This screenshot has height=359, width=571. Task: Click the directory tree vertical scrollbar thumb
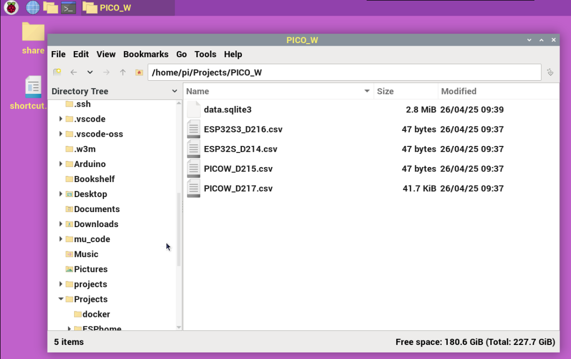pos(179,230)
